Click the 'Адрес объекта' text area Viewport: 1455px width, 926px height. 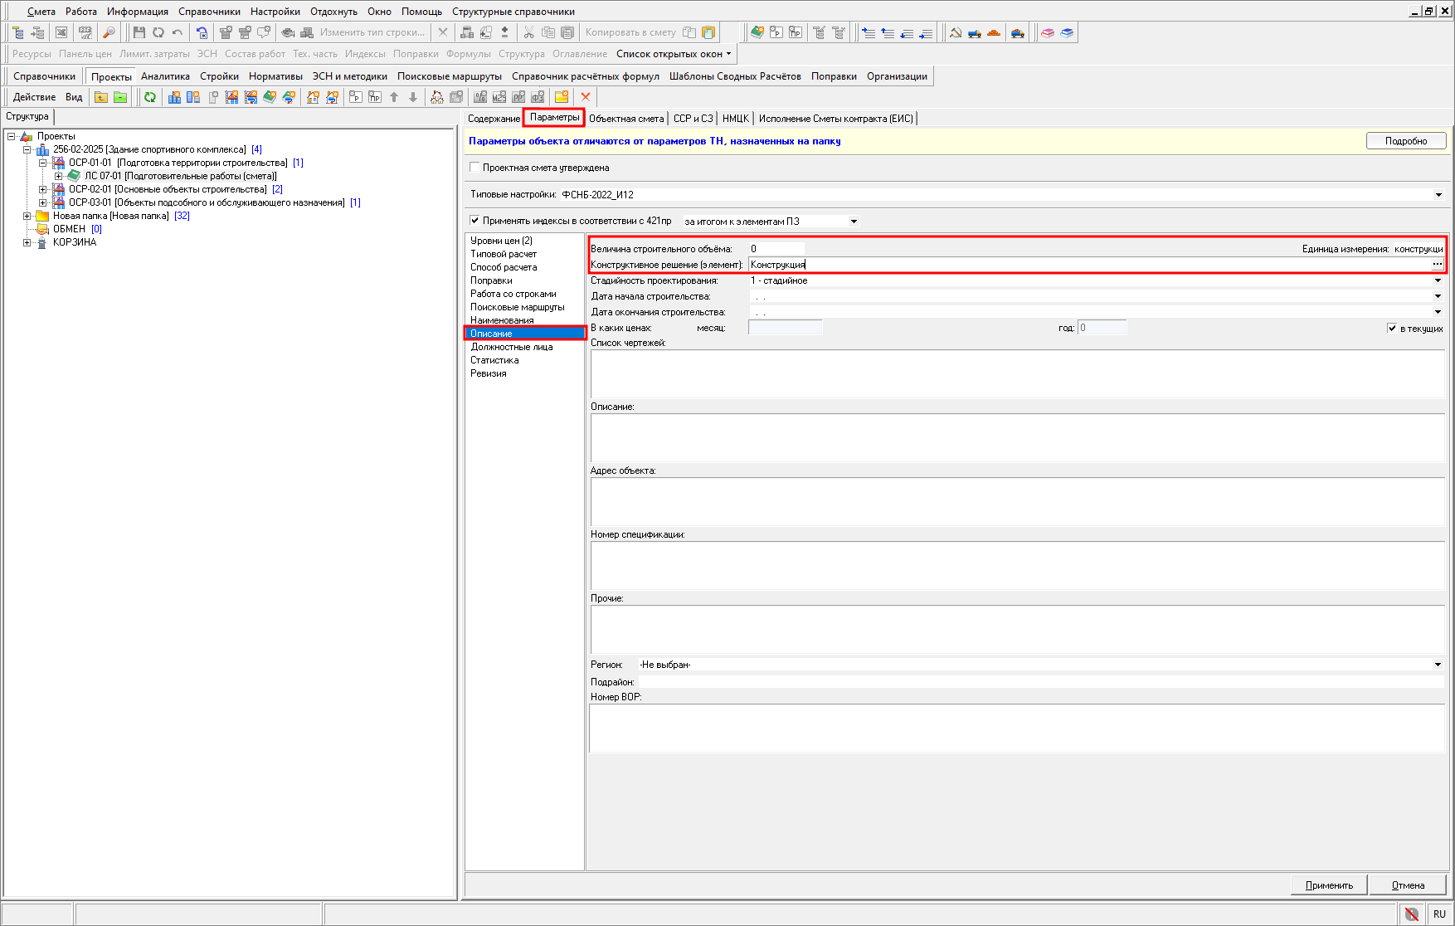click(x=1016, y=501)
